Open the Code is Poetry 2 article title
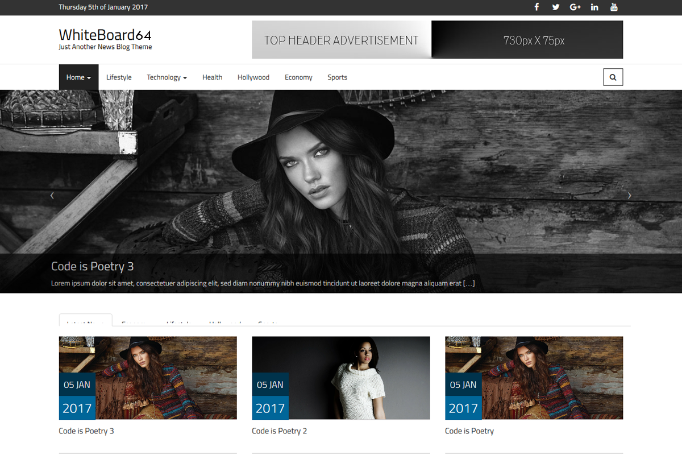The height and width of the screenshot is (463, 682). pyautogui.click(x=279, y=431)
